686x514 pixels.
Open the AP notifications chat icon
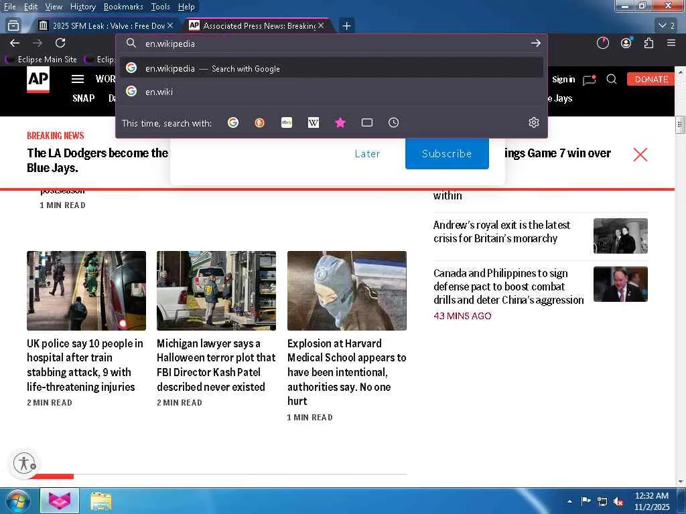590,80
